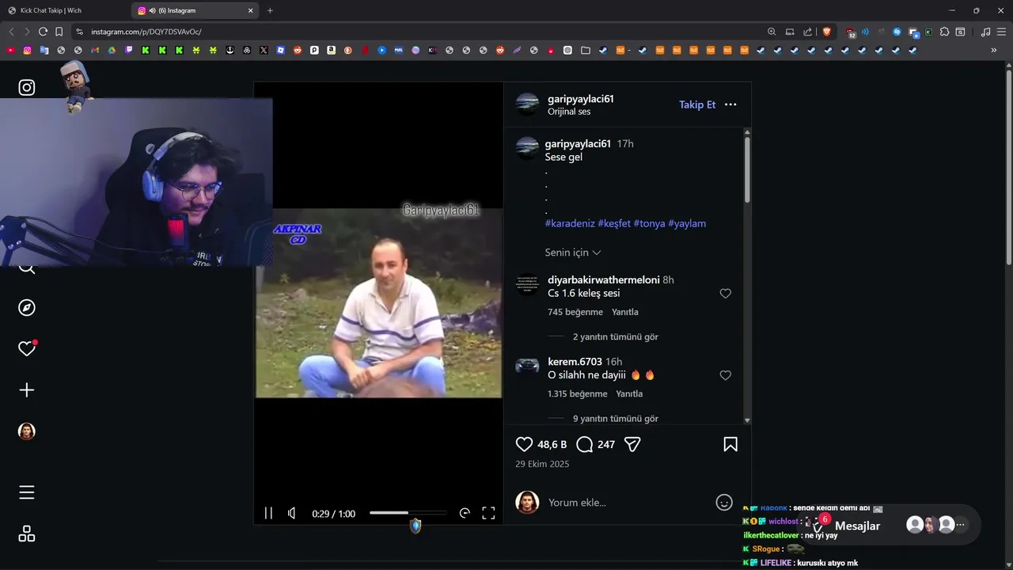Viewport: 1013px width, 570px height.
Task: Toggle video fullscreen mode
Action: click(x=488, y=513)
